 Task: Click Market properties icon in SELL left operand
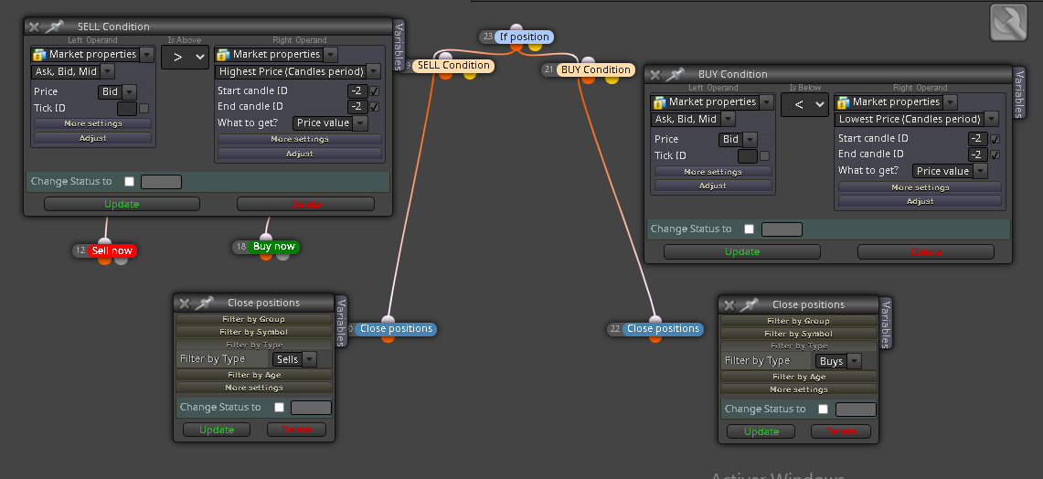click(x=39, y=55)
